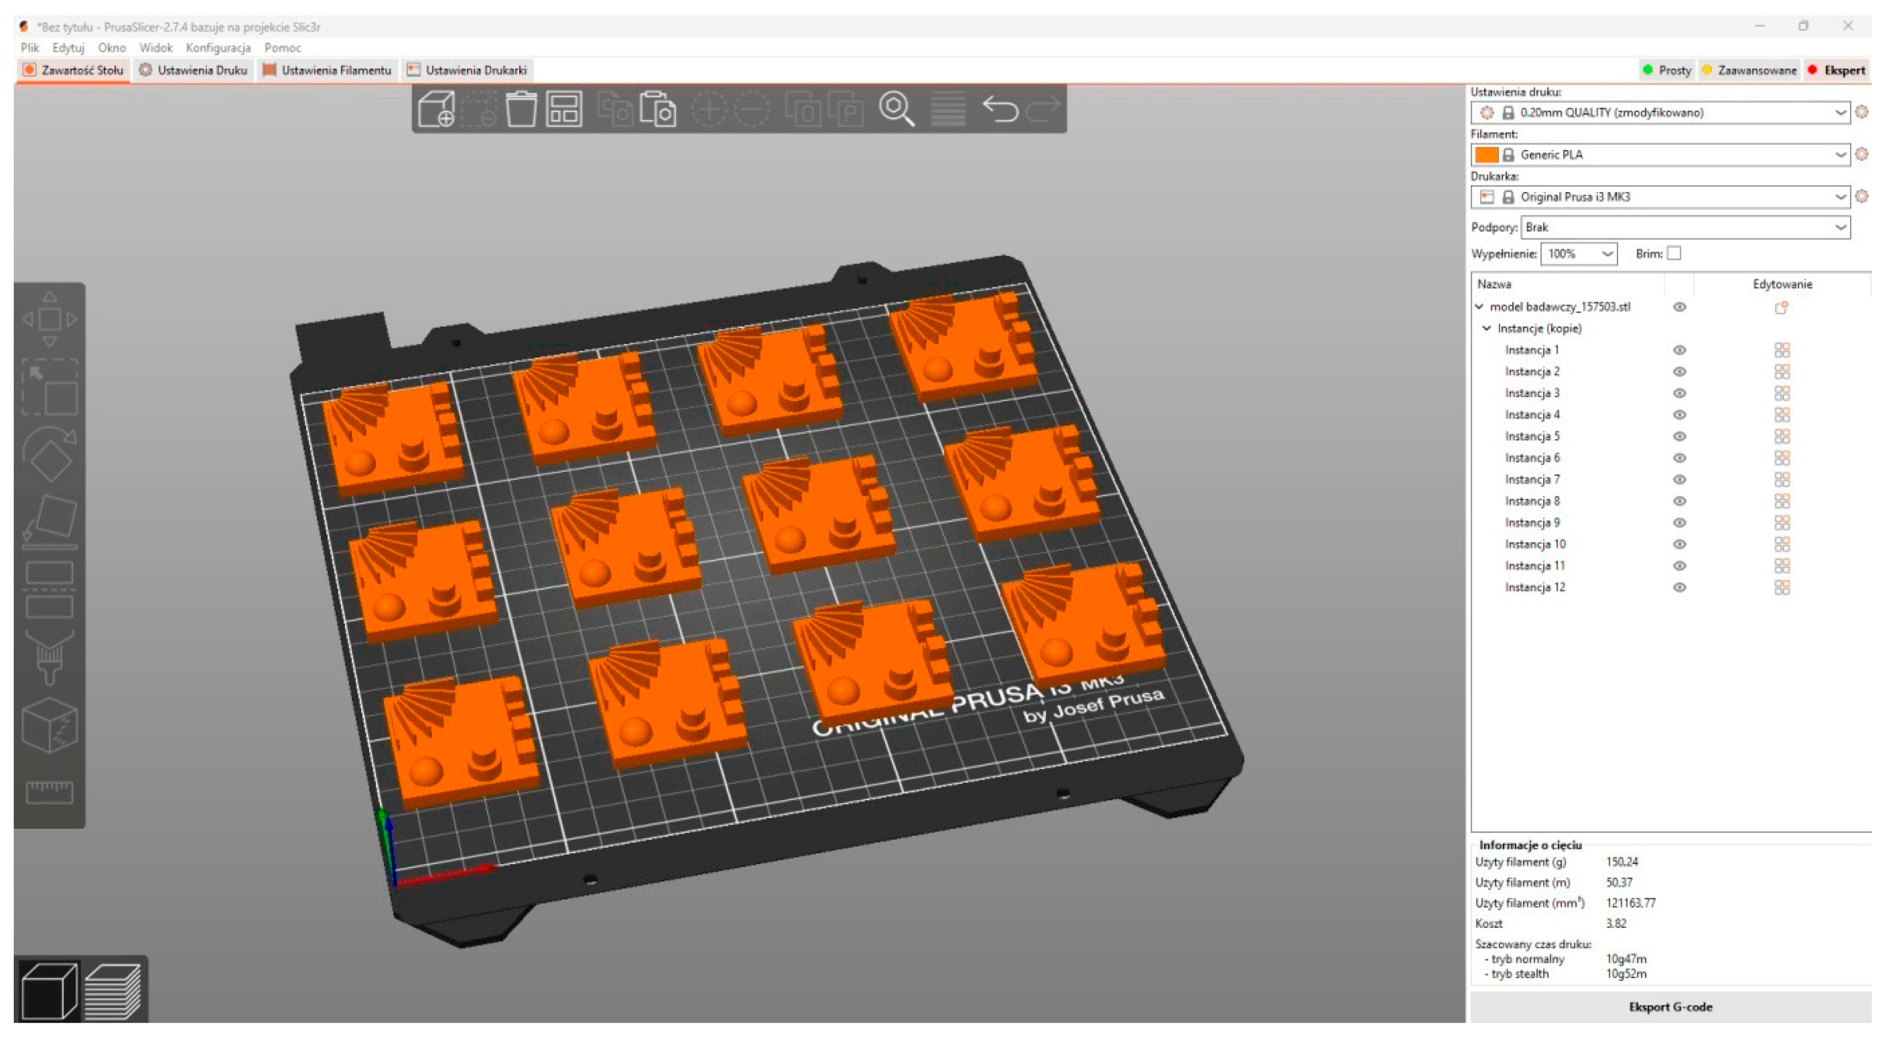The height and width of the screenshot is (1038, 1887).
Task: Click the Eksport G-code button
Action: point(1669,1007)
